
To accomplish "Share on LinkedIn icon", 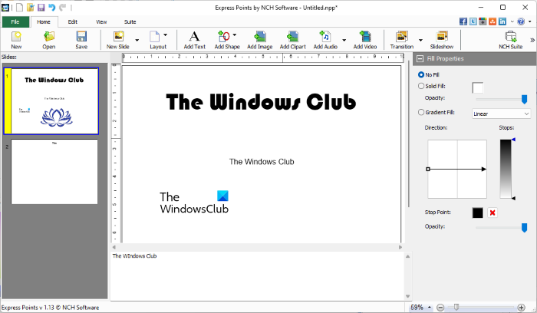I will pos(502,21).
